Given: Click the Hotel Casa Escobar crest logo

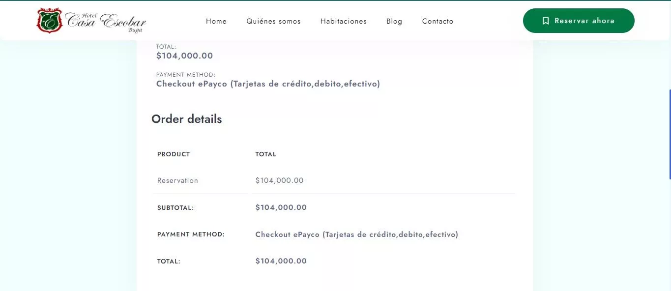Looking at the screenshot, I should (x=90, y=20).
